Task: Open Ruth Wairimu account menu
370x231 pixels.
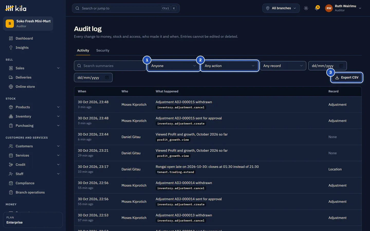Action: pos(343,8)
